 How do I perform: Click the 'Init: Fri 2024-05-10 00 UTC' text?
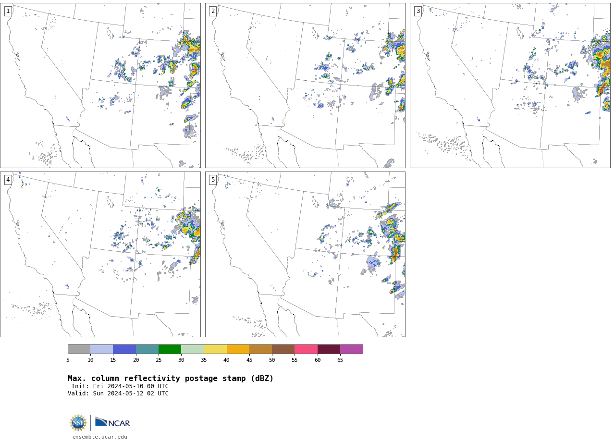[x=120, y=386]
